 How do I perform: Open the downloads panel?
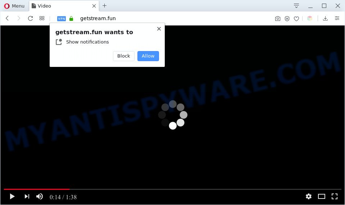pyautogui.click(x=325, y=18)
